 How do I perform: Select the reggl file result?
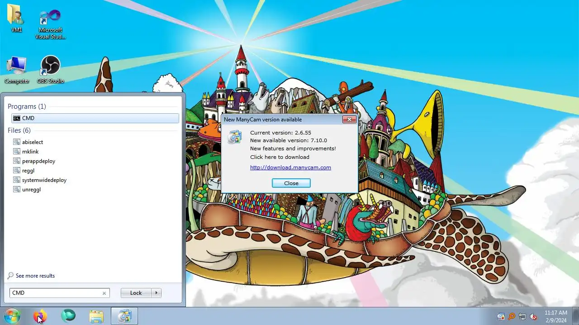(28, 171)
